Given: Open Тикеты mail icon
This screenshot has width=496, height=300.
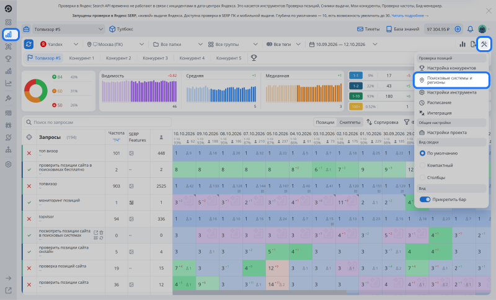Looking at the screenshot, I should coord(360,29).
